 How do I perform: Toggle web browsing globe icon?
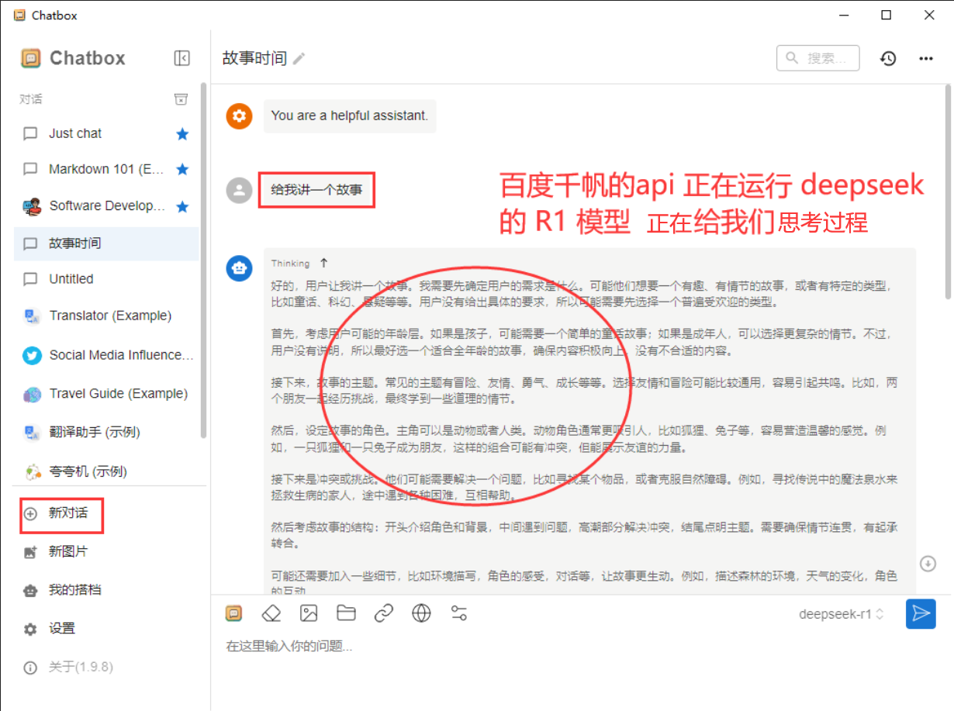click(421, 614)
